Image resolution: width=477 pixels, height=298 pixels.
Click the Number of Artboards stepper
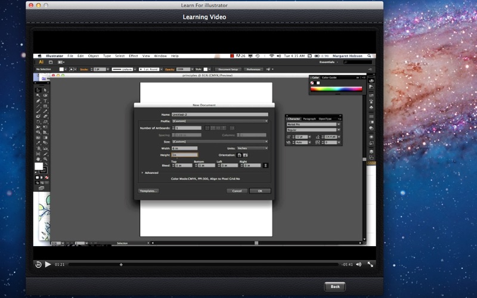(x=173, y=128)
